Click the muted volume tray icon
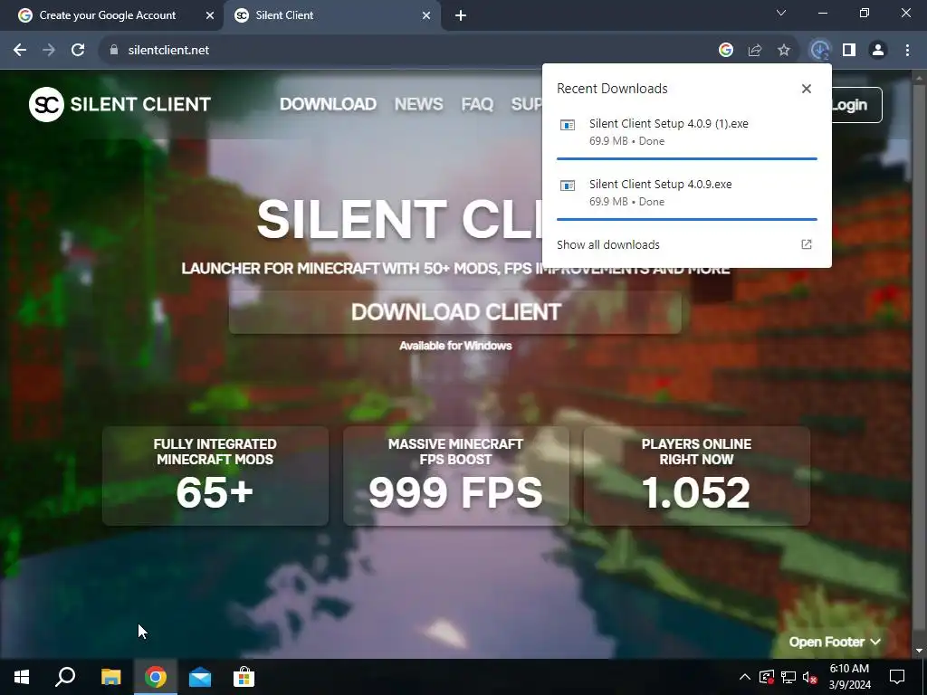The height and width of the screenshot is (695, 927). (810, 677)
